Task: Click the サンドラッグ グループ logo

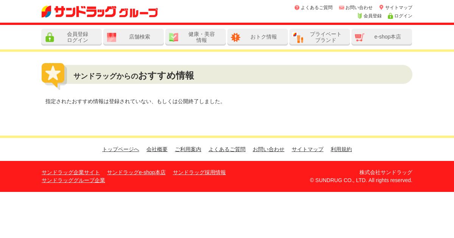Action: point(100,12)
